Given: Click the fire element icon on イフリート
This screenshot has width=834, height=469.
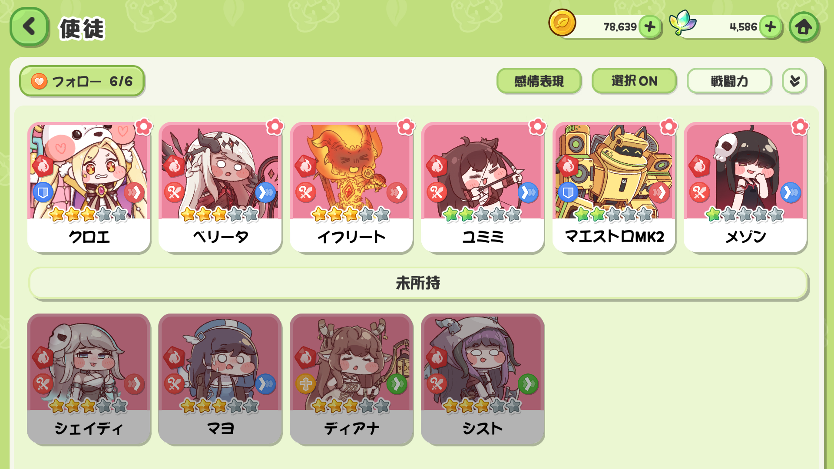Looking at the screenshot, I should click(x=305, y=166).
